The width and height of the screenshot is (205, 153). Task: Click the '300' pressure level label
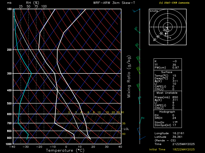click(9, 73)
